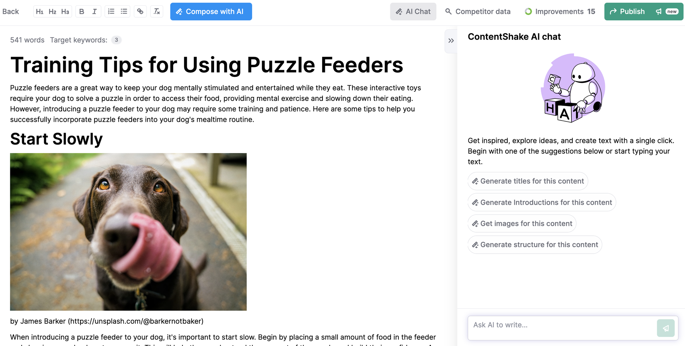The image size is (685, 346).
Task: Open the Improvements panel
Action: (x=560, y=12)
